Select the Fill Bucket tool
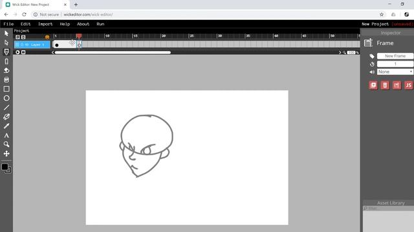The height and width of the screenshot is (232, 414). (x=6, y=80)
